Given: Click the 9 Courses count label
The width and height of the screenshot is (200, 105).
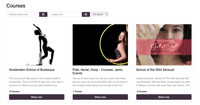Looking at the screenshot, I should [15, 91].
